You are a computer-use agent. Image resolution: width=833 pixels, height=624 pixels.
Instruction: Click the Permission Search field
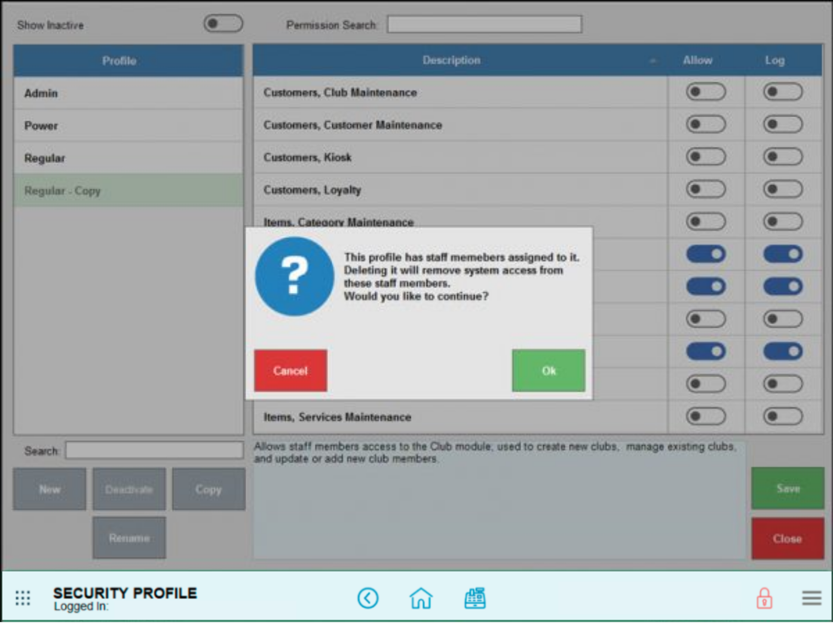point(484,25)
